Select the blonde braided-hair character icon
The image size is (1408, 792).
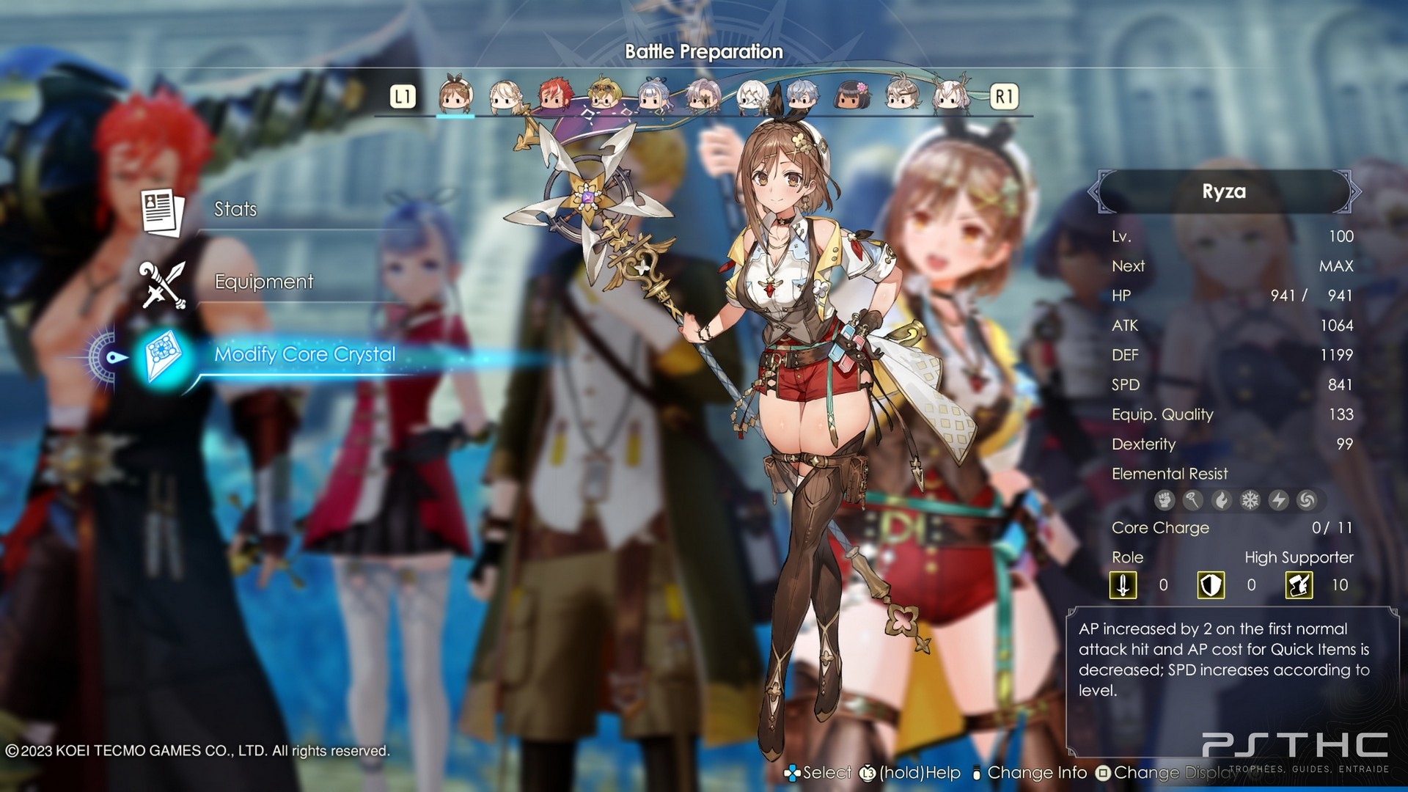[x=506, y=97]
